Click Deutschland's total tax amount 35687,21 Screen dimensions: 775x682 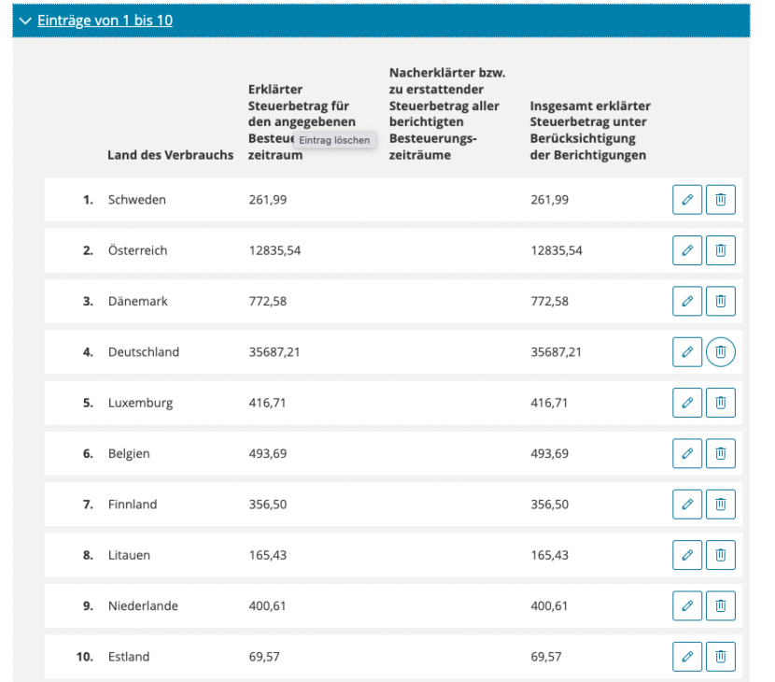[556, 352]
